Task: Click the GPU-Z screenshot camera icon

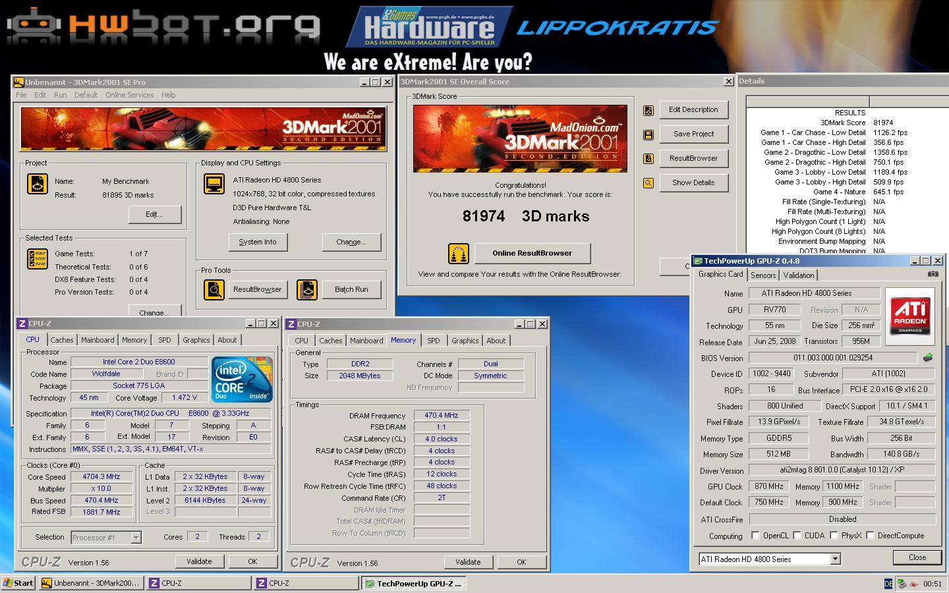Action: click(x=933, y=273)
